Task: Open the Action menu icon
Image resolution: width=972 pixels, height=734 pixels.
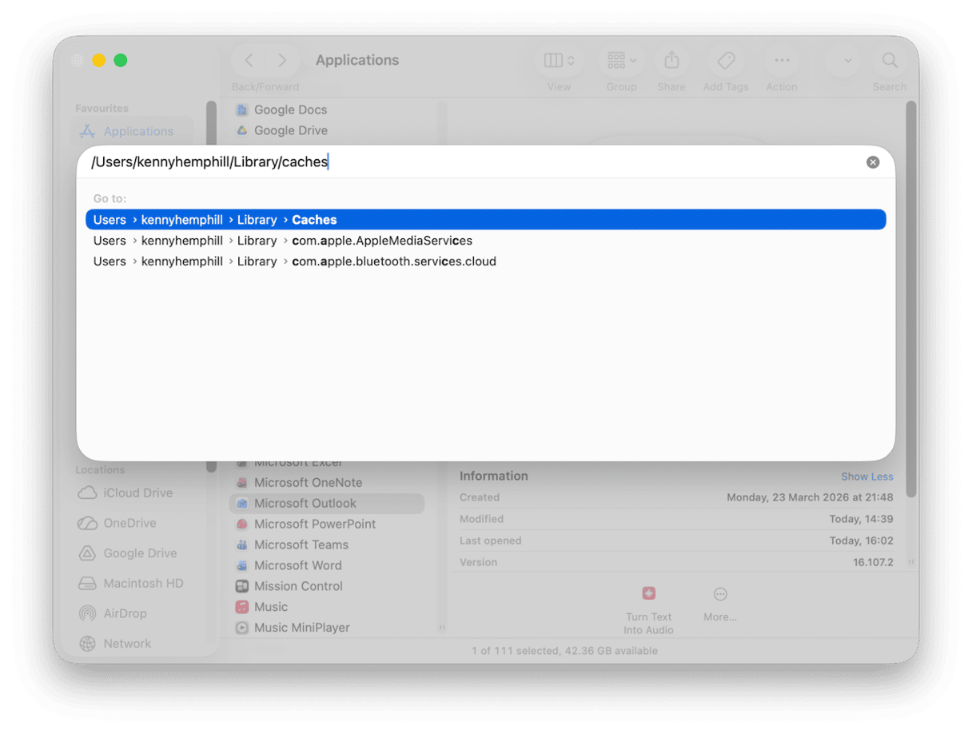Action: [782, 60]
